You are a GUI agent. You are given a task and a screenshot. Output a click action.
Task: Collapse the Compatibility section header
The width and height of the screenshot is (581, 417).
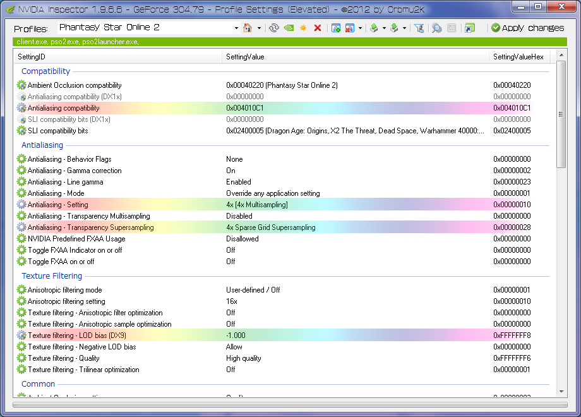(x=45, y=71)
